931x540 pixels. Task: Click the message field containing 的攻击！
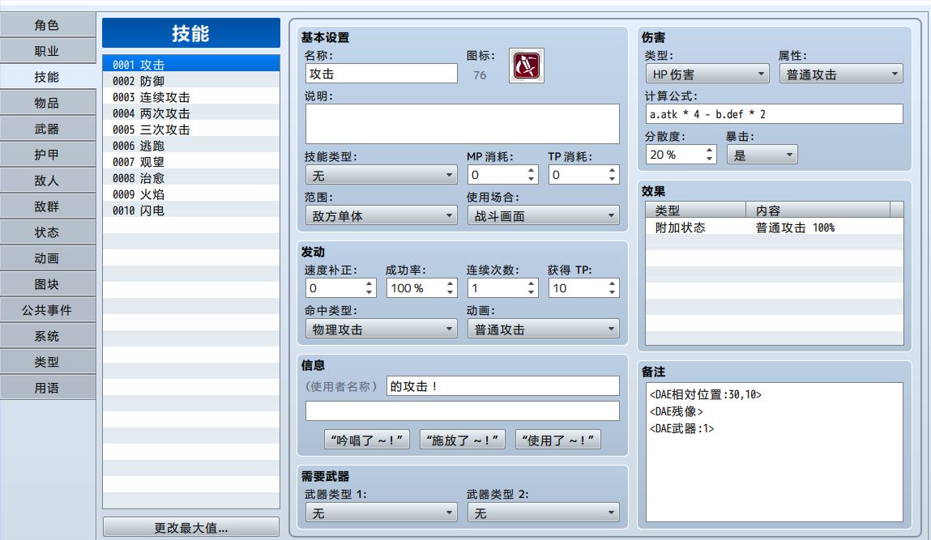(502, 385)
